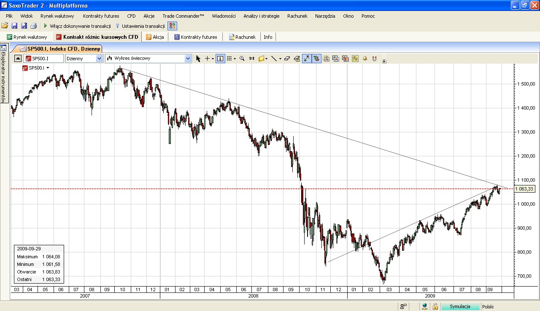540x311 pixels.
Task: Click the Symulacja status button
Action: click(x=460, y=307)
